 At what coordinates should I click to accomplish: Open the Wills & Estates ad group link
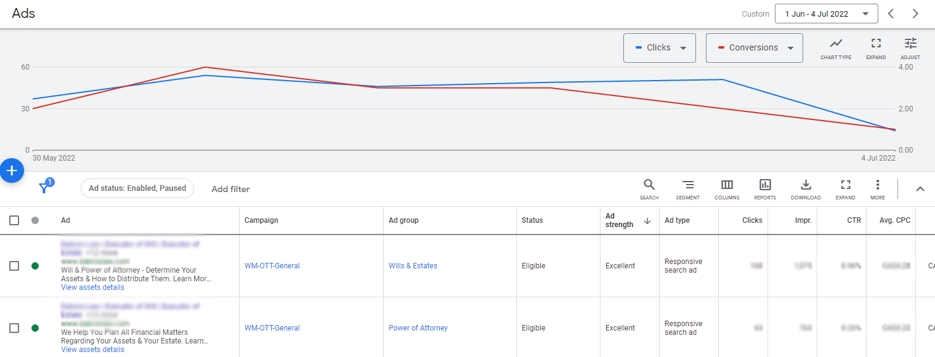tap(413, 266)
